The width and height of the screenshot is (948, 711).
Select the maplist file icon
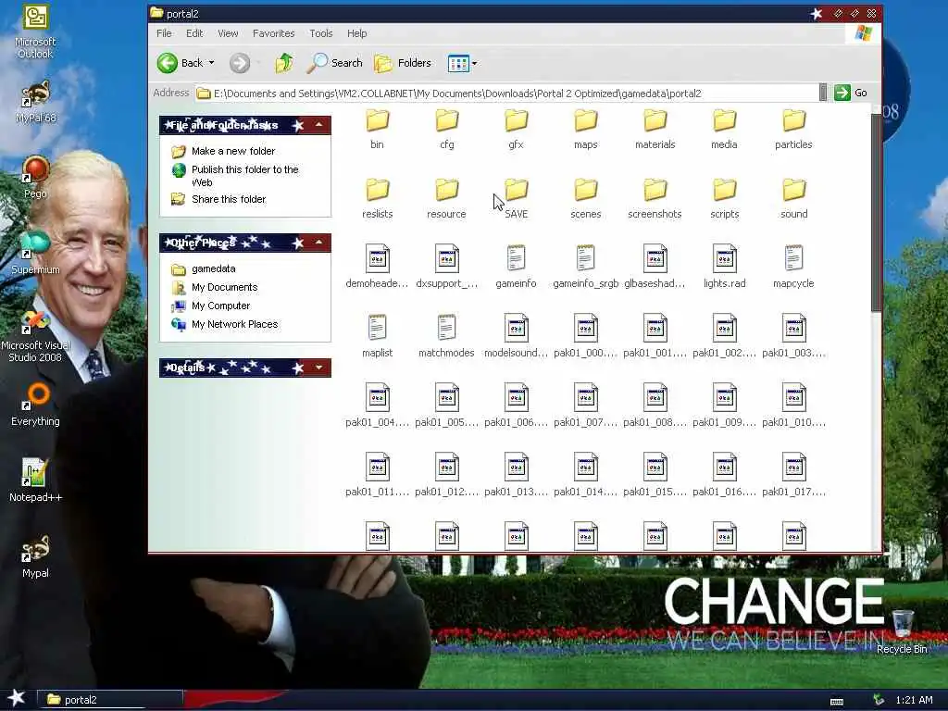[377, 328]
